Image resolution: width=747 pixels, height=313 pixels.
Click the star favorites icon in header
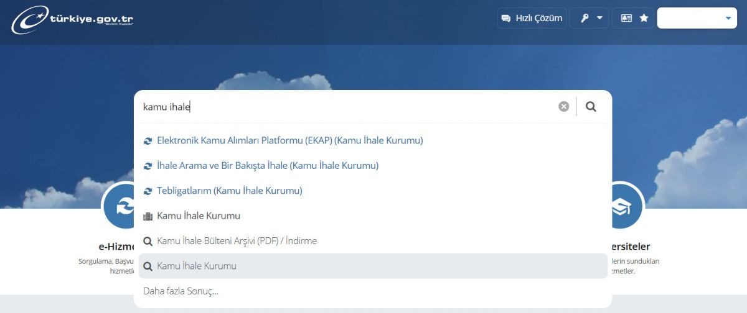(x=644, y=18)
